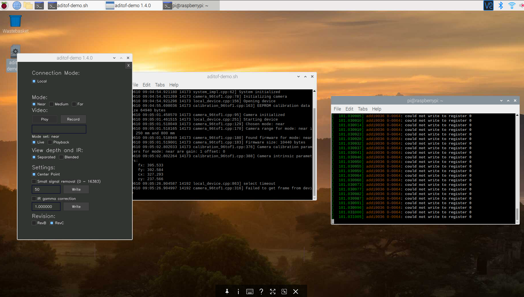Open the Raspberry Pi main menu
524x297 pixels.
(4, 5)
